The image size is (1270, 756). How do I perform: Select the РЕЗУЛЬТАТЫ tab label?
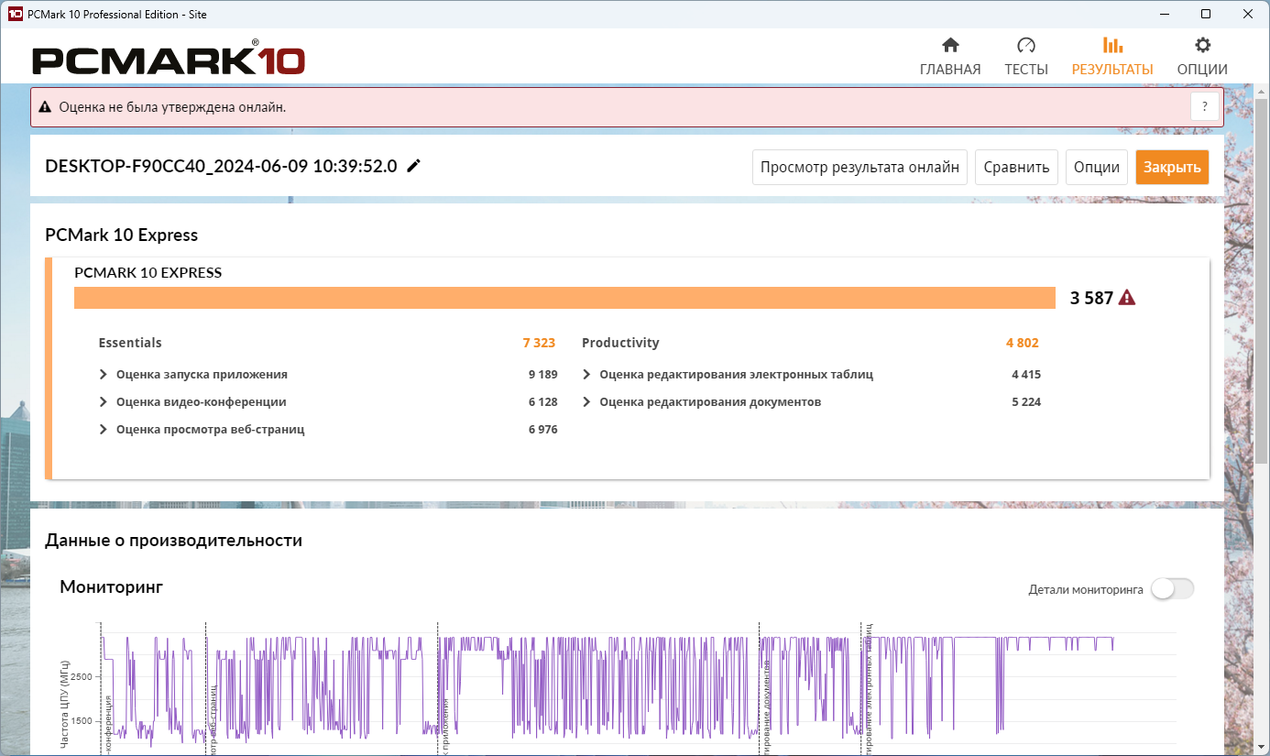click(1112, 70)
